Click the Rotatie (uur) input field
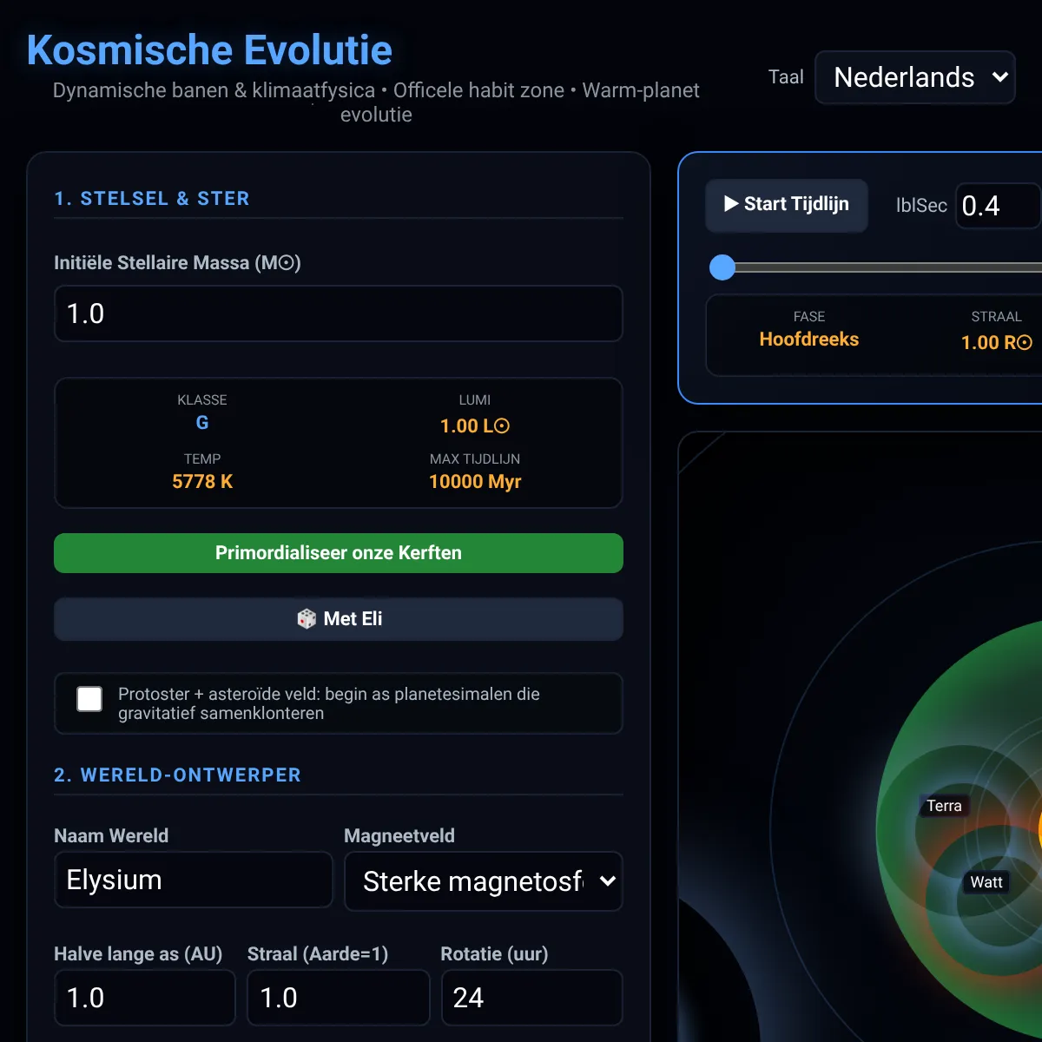The width and height of the screenshot is (1042, 1042). (x=532, y=998)
